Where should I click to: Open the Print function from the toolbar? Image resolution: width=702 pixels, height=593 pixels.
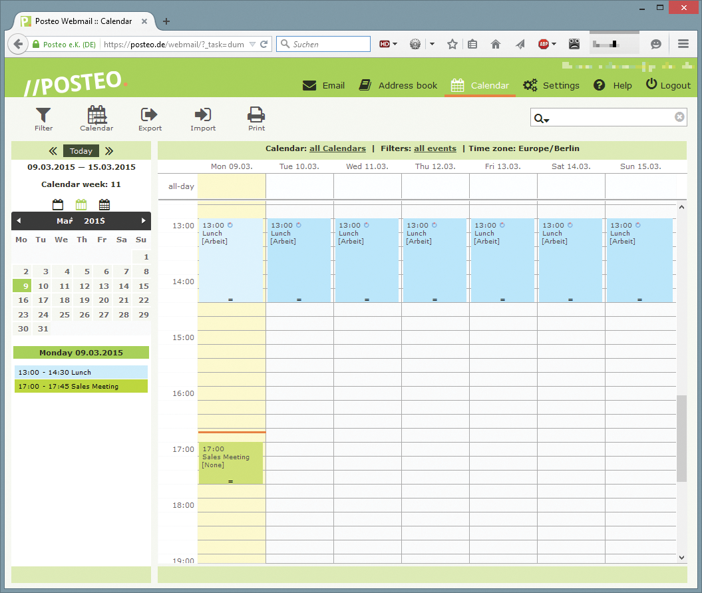tap(256, 118)
